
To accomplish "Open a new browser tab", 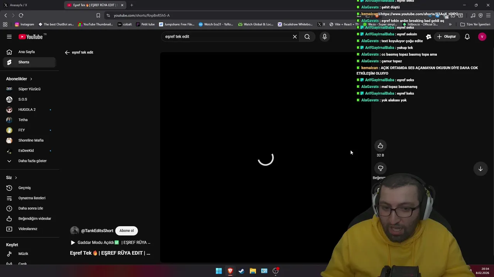I will coord(132,5).
